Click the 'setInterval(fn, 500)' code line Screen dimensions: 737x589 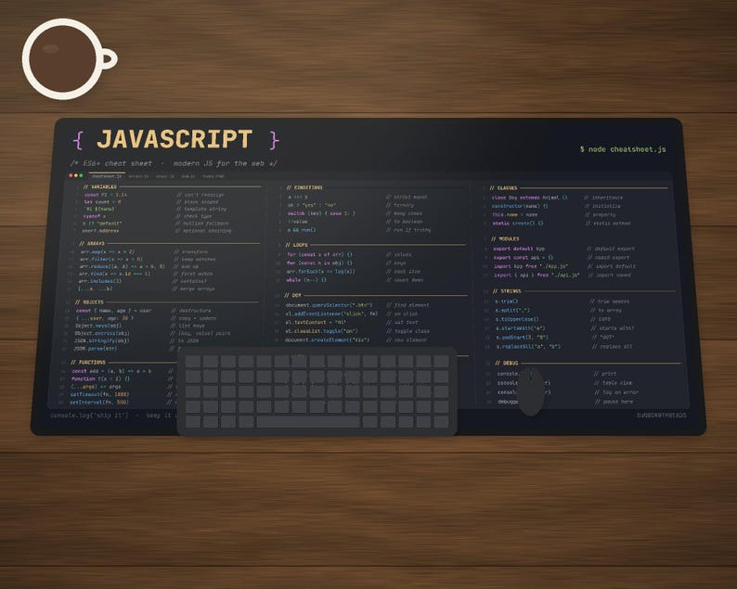(x=98, y=402)
